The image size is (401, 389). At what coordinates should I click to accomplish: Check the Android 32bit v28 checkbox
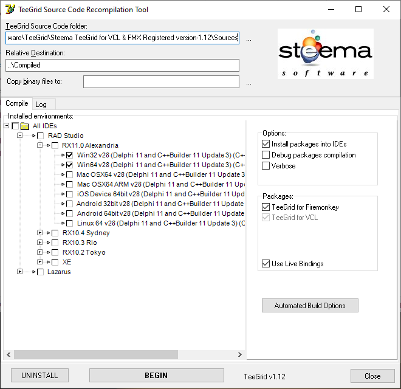(x=69, y=204)
